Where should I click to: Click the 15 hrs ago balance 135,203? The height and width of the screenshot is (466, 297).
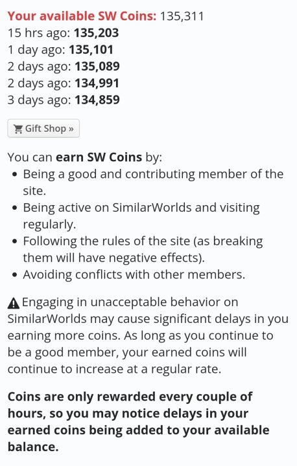(97, 33)
